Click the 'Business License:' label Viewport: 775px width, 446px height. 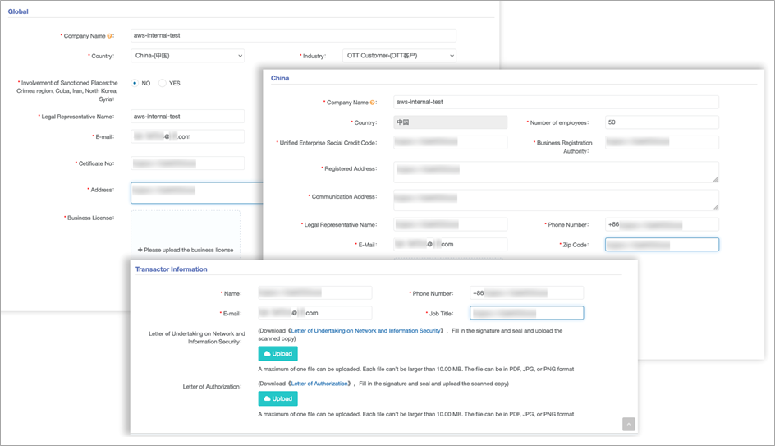pyautogui.click(x=89, y=218)
